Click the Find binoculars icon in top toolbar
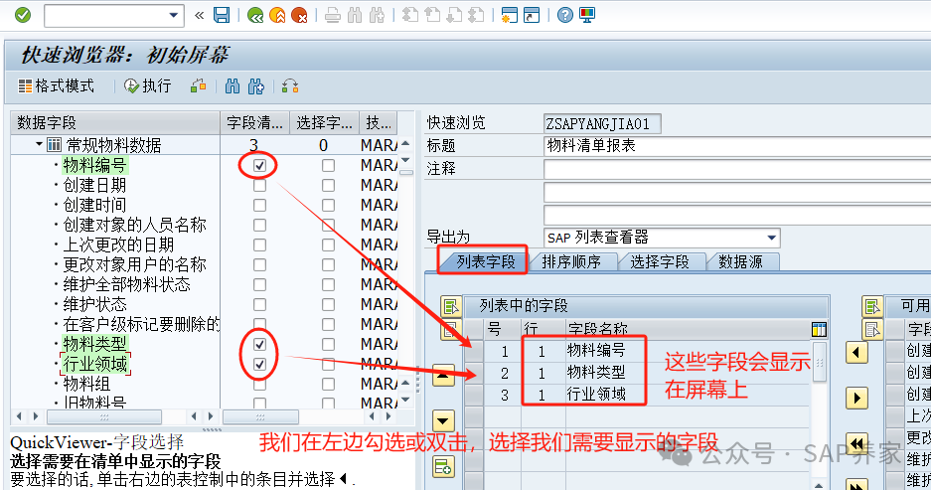 pyautogui.click(x=355, y=15)
